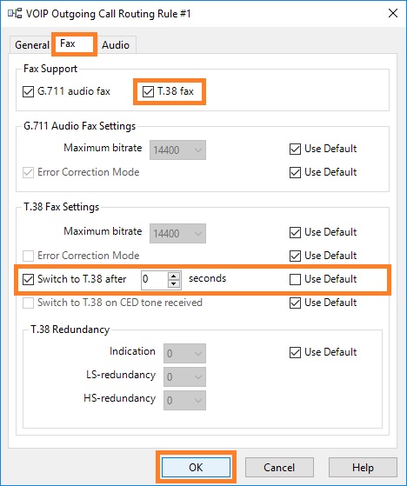Viewport: 407px width, 486px height.
Task: Switch to the General tab
Action: pyautogui.click(x=32, y=45)
